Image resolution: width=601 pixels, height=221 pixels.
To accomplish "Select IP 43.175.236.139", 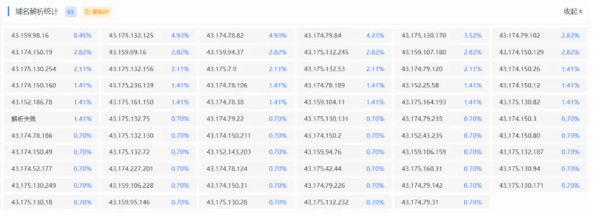I will pos(131,86).
